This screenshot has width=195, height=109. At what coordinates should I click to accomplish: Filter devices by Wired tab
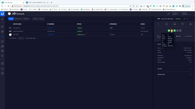[26, 19]
